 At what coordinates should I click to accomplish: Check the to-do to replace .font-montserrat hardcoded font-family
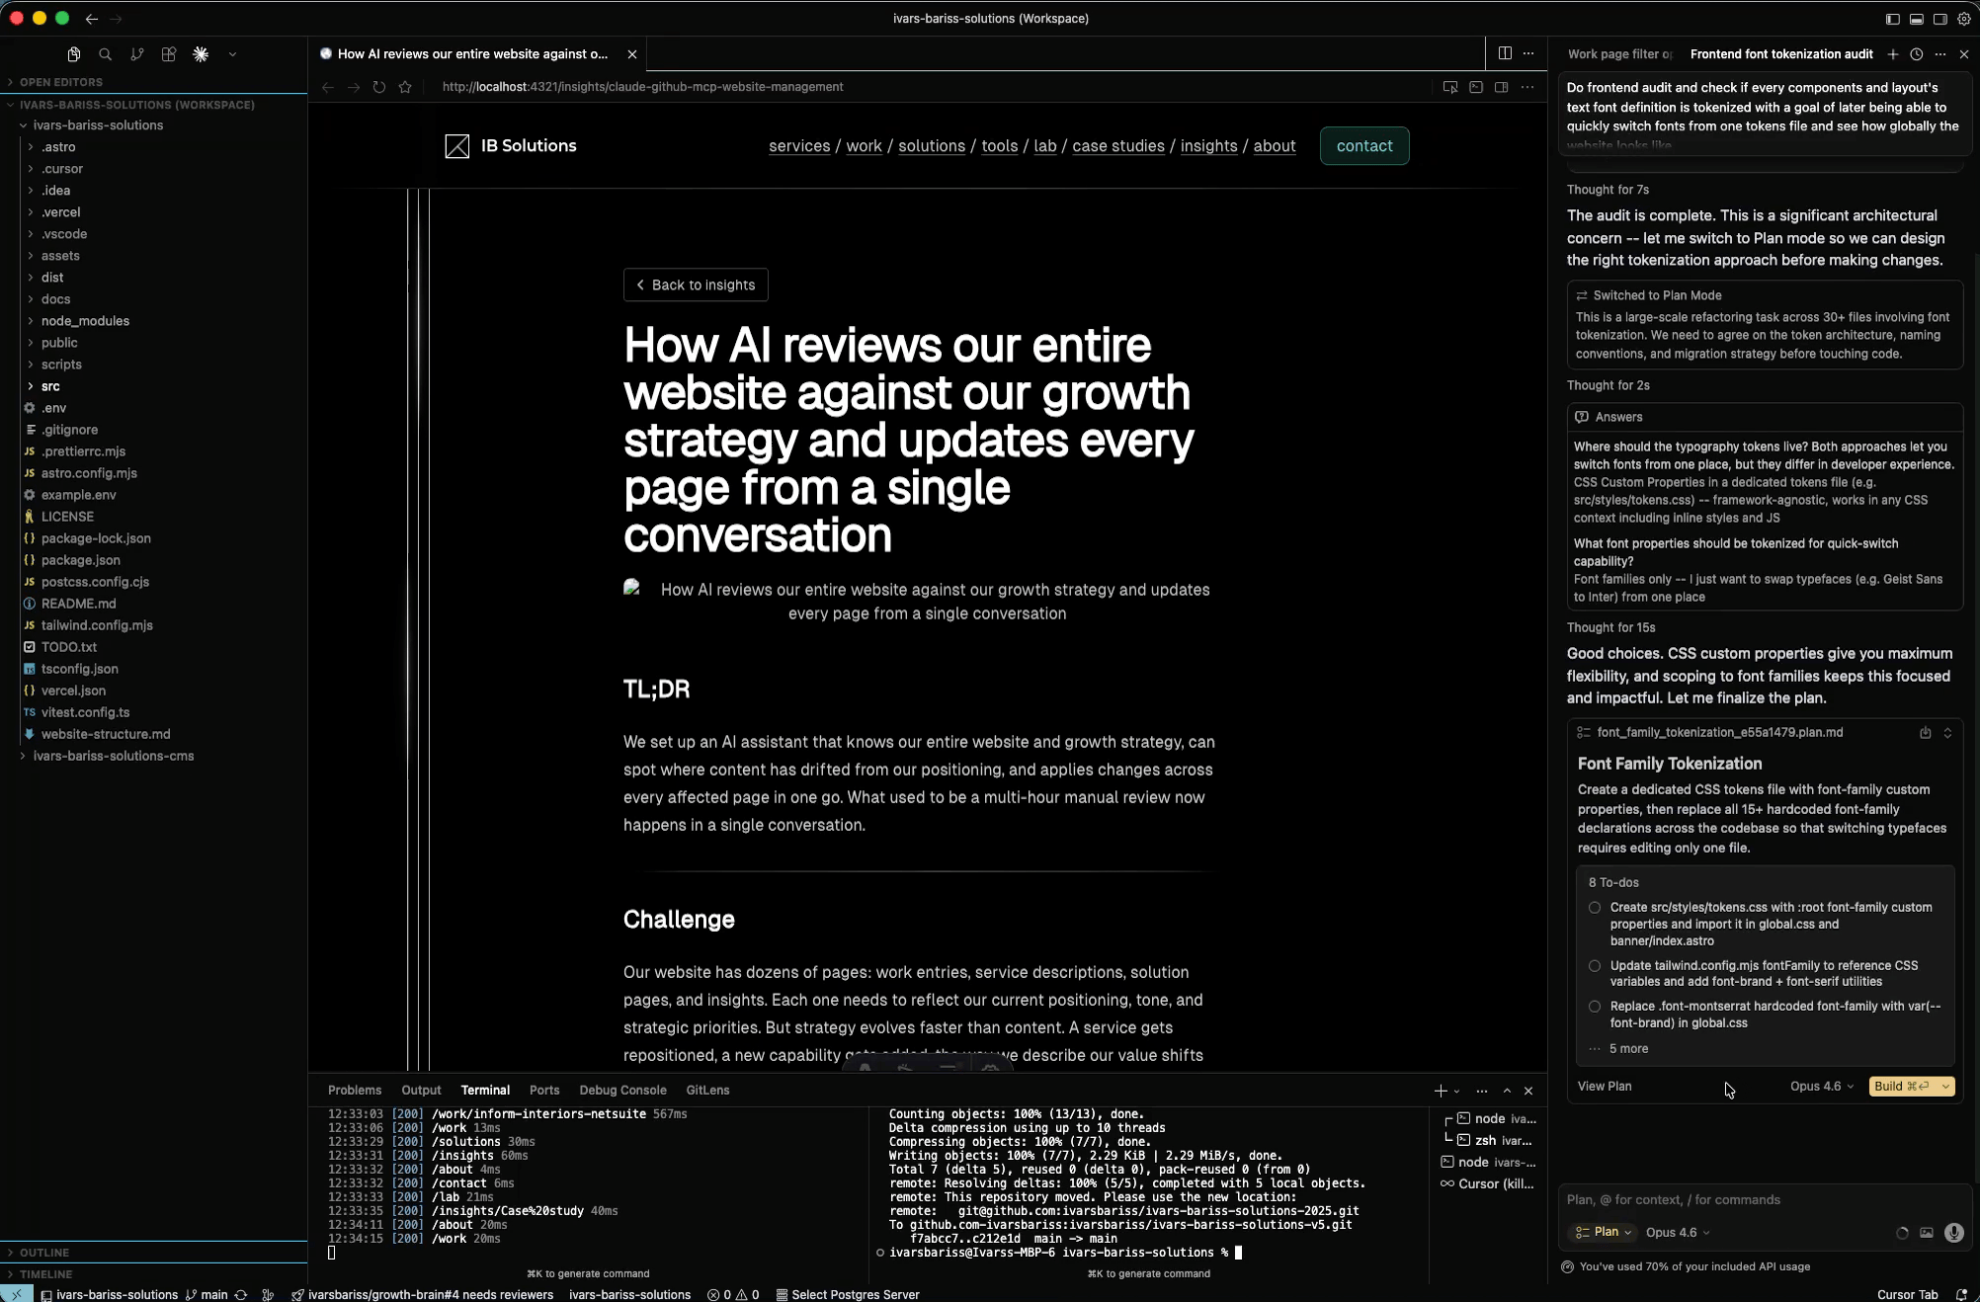pos(1594,1007)
